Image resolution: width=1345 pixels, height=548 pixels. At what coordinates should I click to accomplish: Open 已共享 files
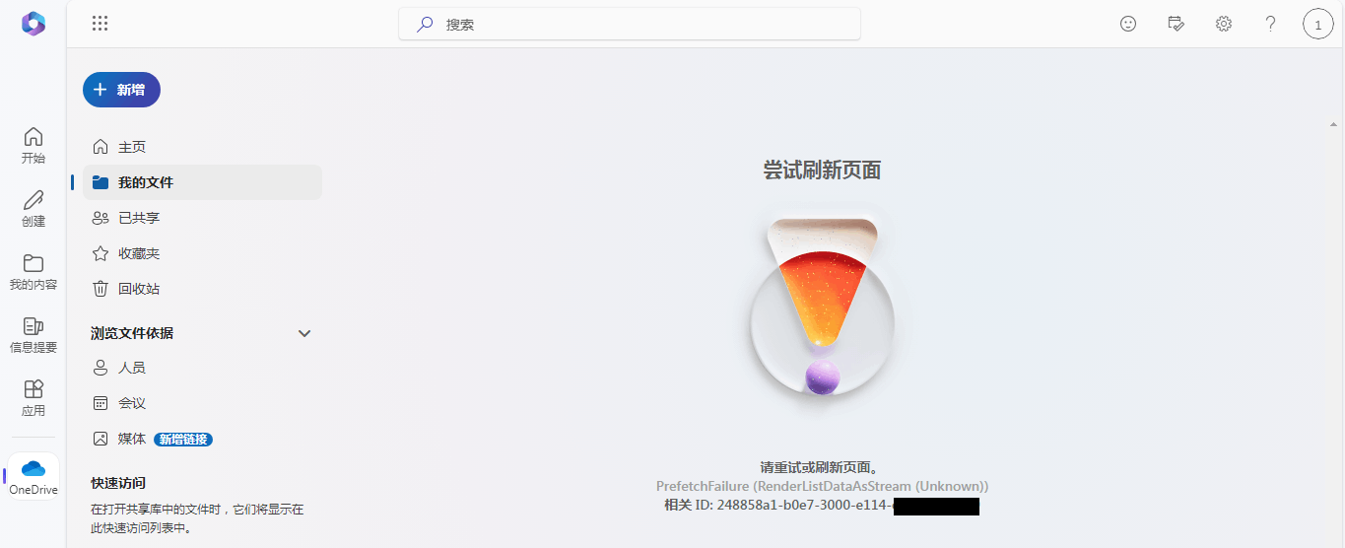pyautogui.click(x=202, y=218)
